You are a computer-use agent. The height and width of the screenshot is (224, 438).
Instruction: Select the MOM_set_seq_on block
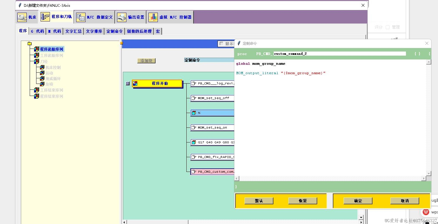(213, 127)
